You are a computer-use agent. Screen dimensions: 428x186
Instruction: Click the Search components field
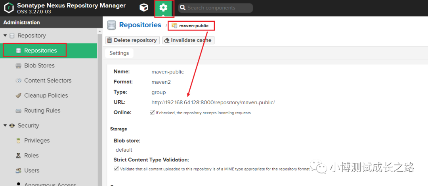pyautogui.click(x=218, y=8)
